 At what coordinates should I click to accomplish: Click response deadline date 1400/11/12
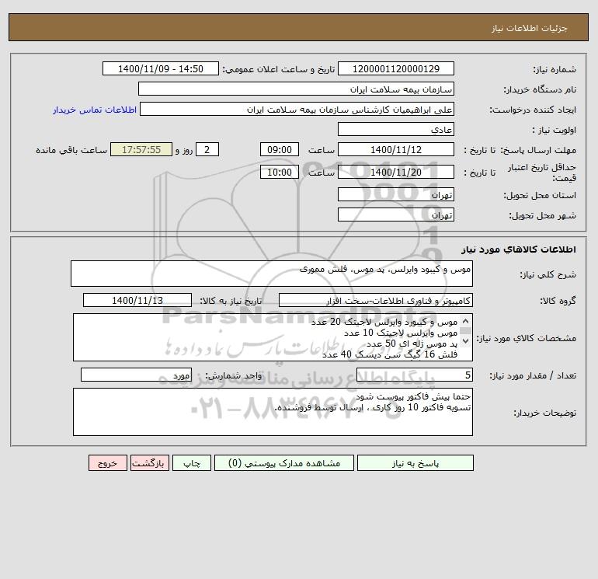tap(396, 150)
